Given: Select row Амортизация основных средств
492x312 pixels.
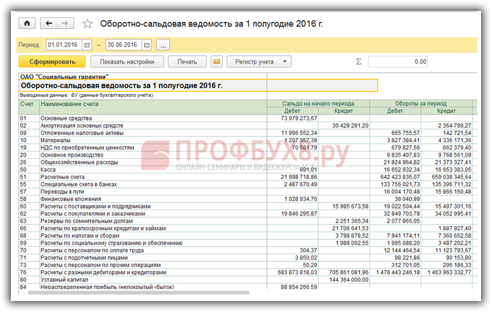Looking at the screenshot, I should [x=248, y=125].
